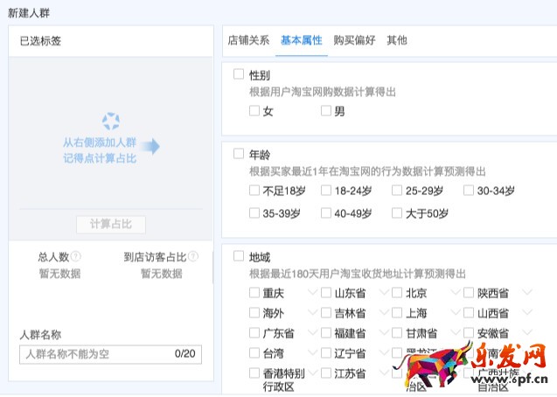
Task: Expand the 山西省 dropdown arrow
Action: pyautogui.click(x=527, y=313)
